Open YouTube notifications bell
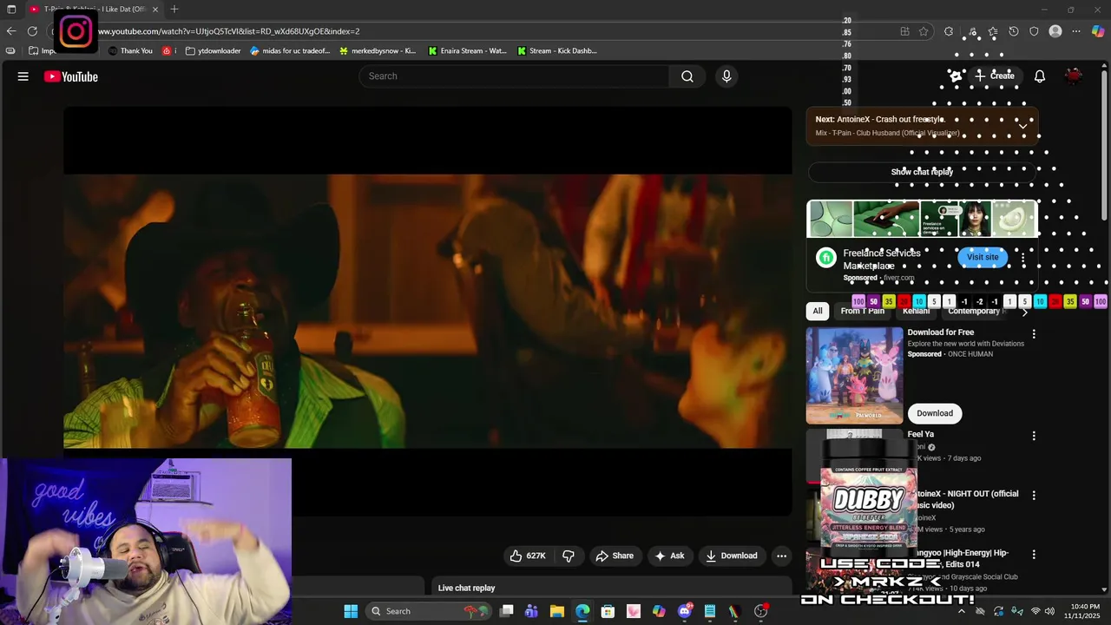 (1039, 76)
